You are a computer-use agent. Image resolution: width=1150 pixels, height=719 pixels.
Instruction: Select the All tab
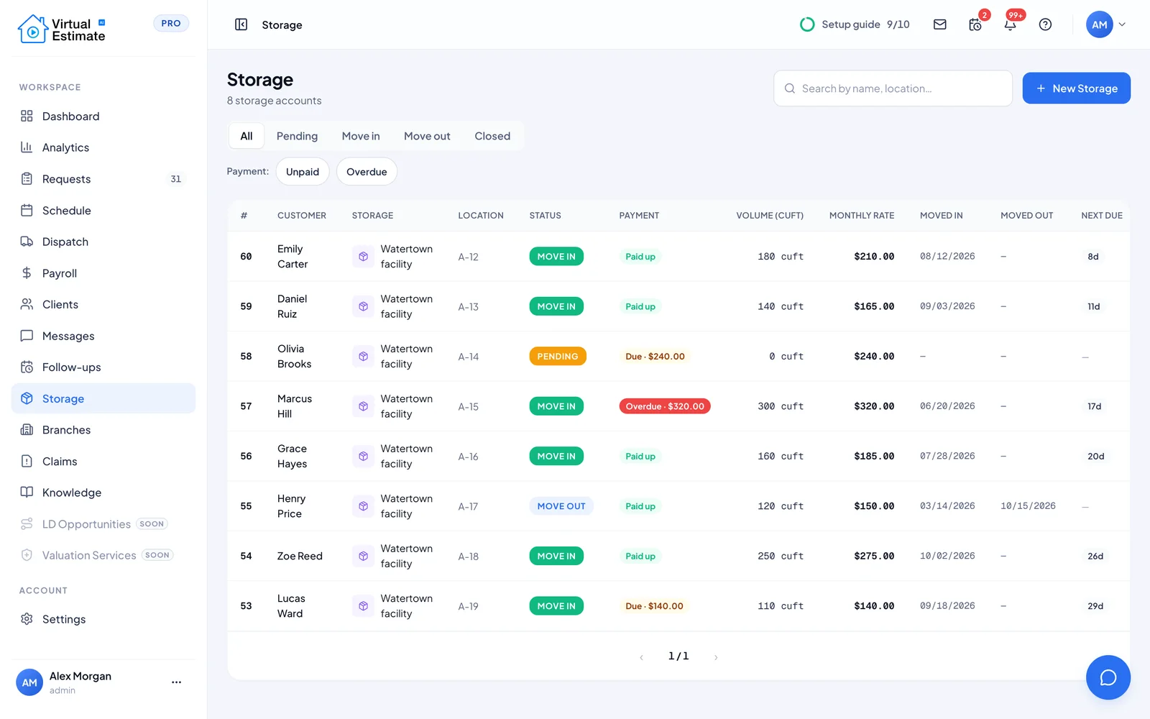click(x=247, y=136)
